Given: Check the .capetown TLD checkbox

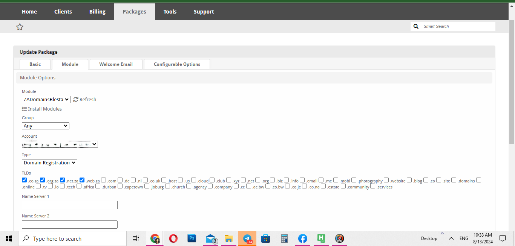Looking at the screenshot, I should (x=120, y=186).
